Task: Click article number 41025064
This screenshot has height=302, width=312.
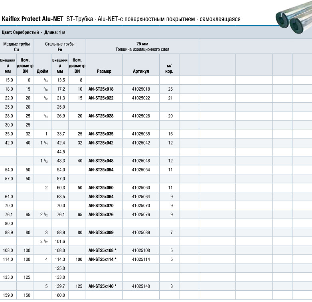Action: point(141,197)
